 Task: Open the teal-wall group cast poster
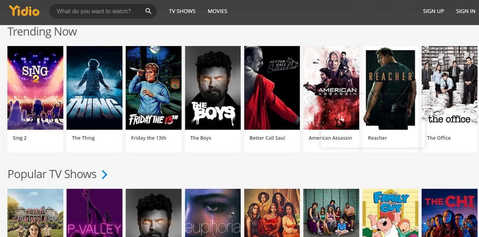pos(331,213)
